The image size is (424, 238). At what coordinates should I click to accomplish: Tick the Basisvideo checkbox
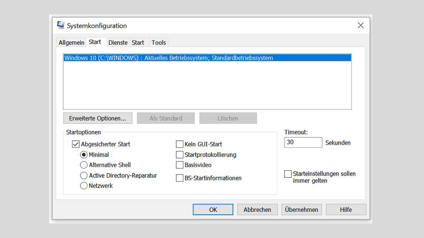coord(180,165)
